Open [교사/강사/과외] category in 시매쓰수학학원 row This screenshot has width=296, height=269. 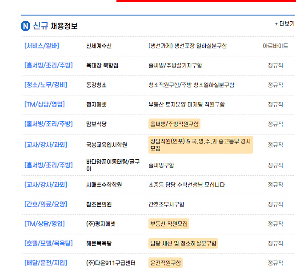coord(46,185)
